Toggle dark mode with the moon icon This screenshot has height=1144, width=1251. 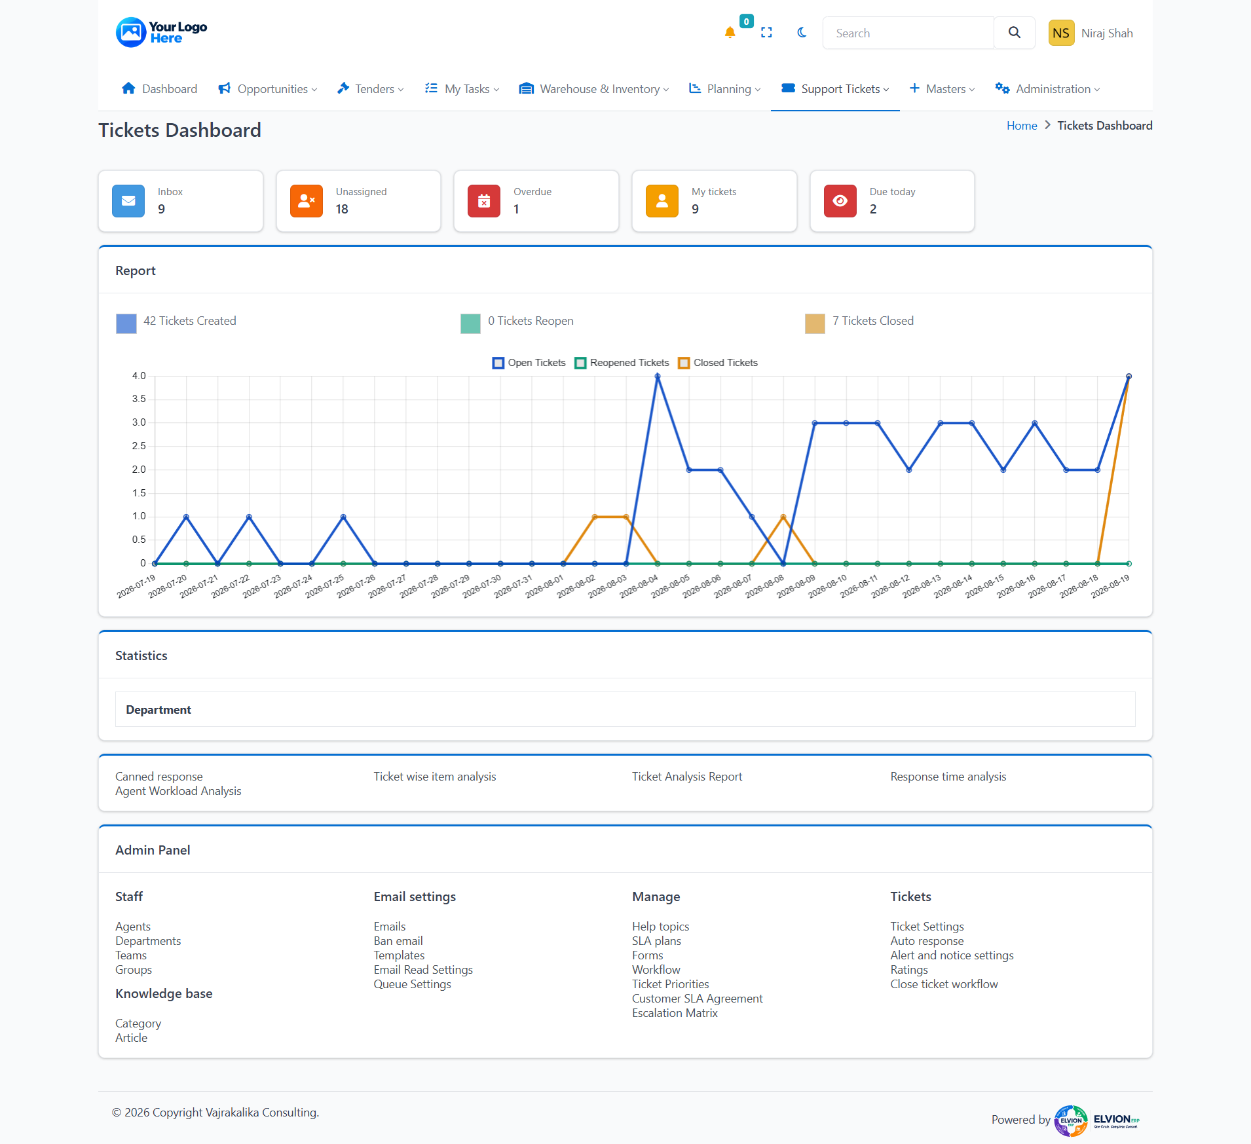pos(802,33)
